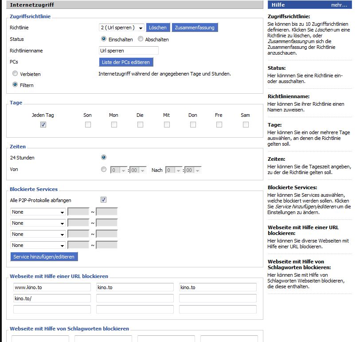356x342 pixels.
Task: Click first empty URL field in third row
Action: pos(52,310)
